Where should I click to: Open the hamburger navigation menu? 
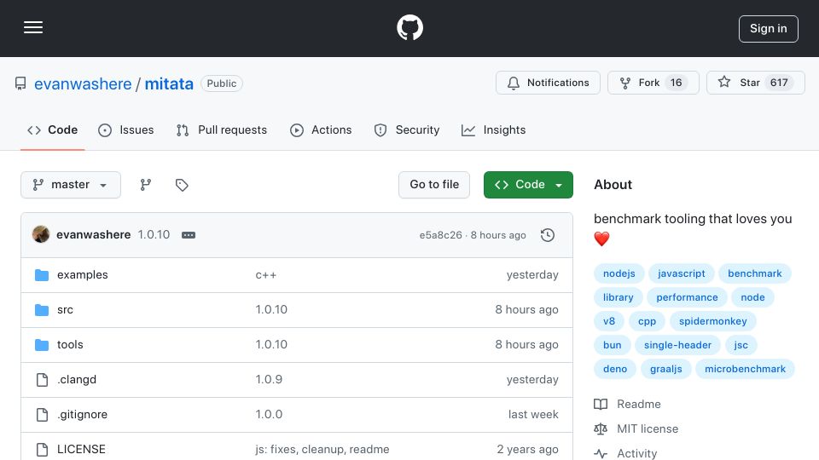[x=33, y=27]
